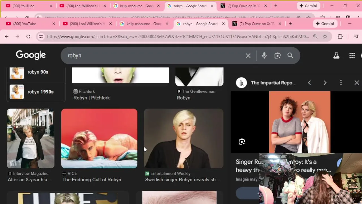The height and width of the screenshot is (204, 362).
Task: Close the first YouTube tab
Action: point(54,24)
